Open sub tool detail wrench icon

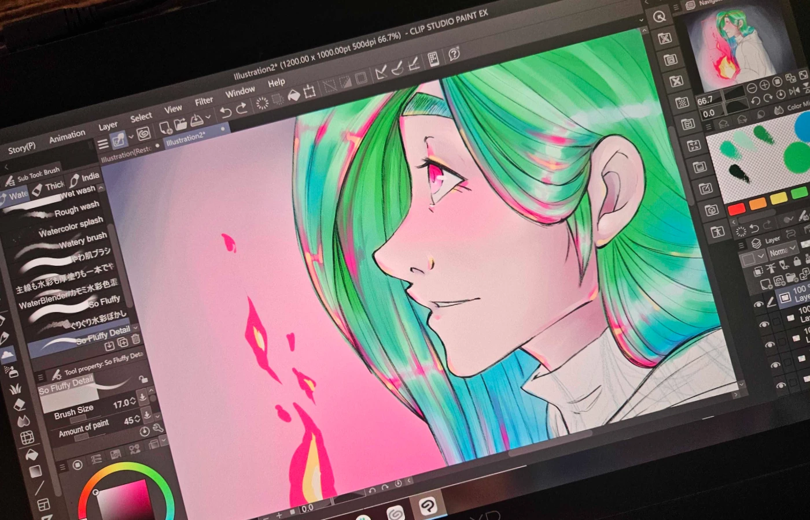click(157, 428)
